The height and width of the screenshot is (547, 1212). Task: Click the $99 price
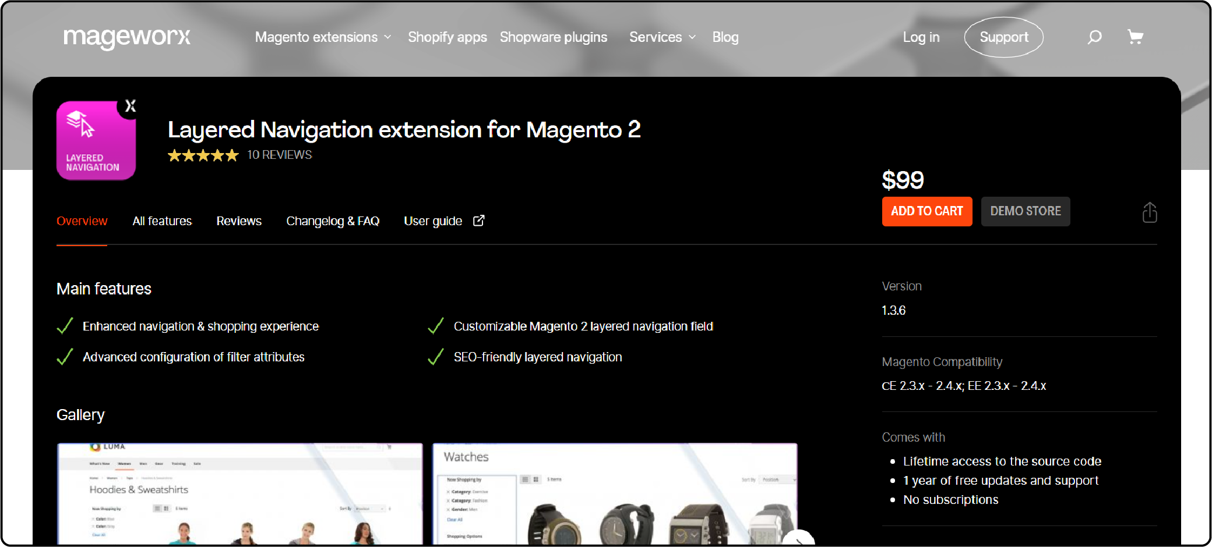pos(903,180)
